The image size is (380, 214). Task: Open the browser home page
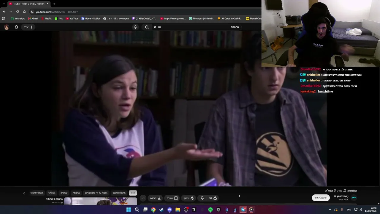point(24,12)
